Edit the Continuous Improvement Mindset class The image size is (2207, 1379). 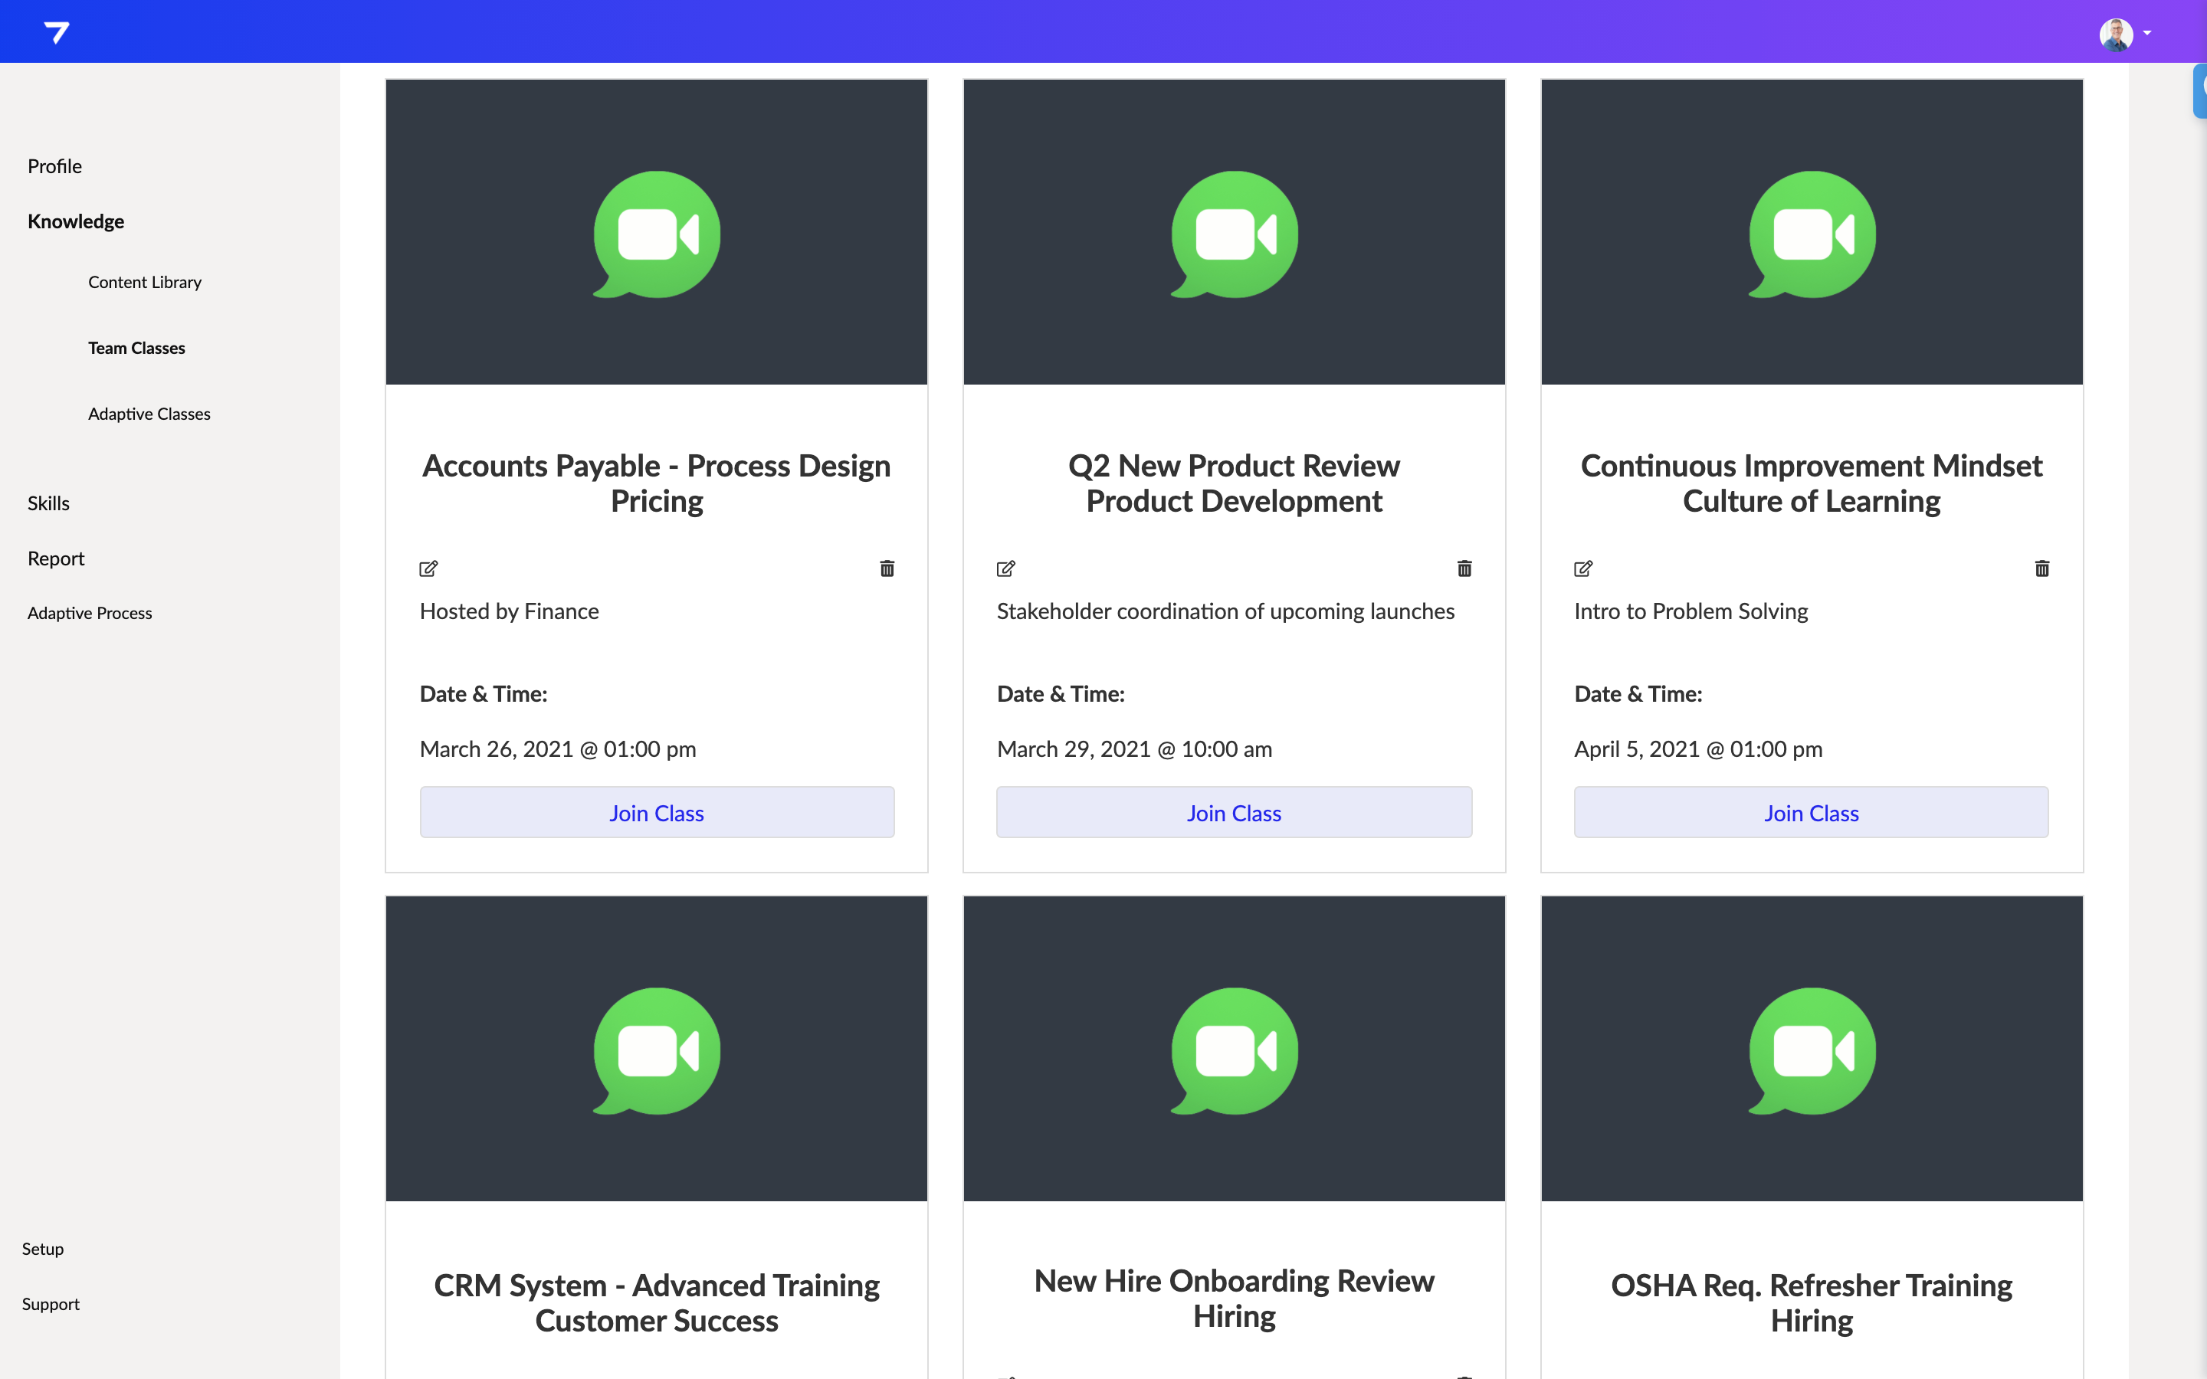pyautogui.click(x=1583, y=569)
